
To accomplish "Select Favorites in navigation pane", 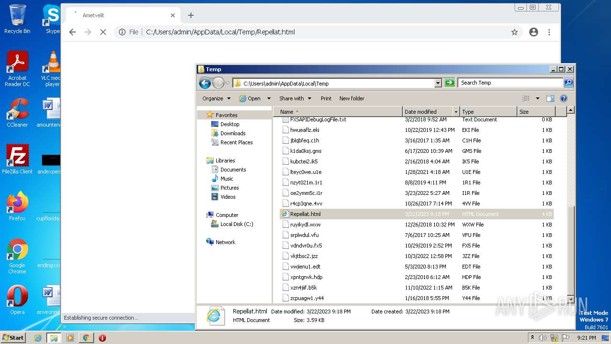I will click(226, 115).
